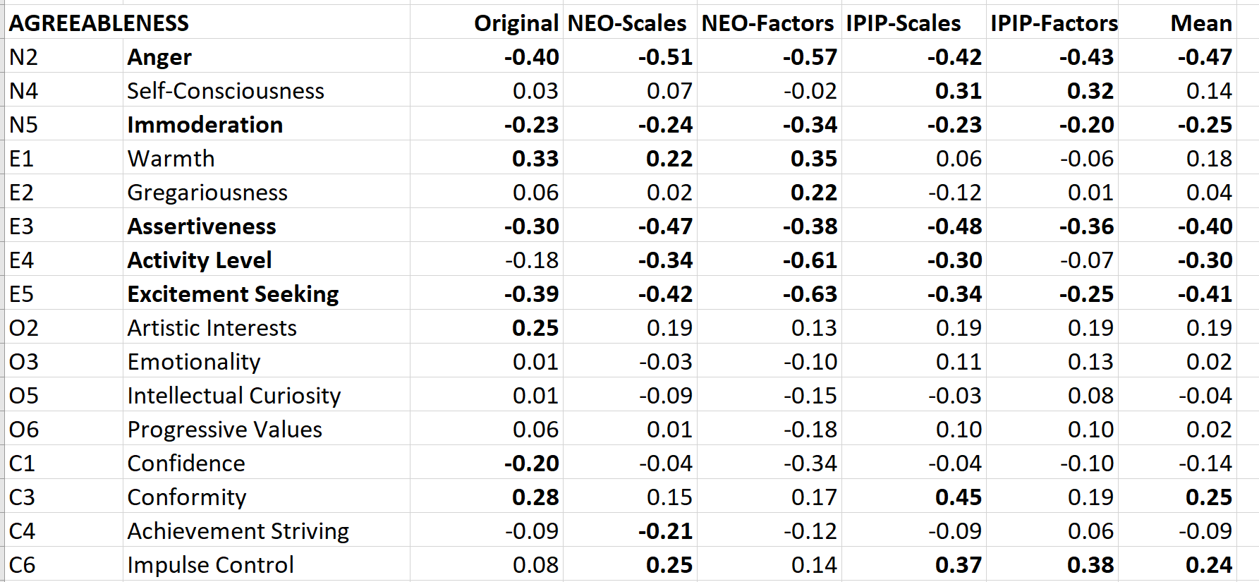Select the Self-Consciousness label cell
1259x582 pixels.
coord(226,91)
